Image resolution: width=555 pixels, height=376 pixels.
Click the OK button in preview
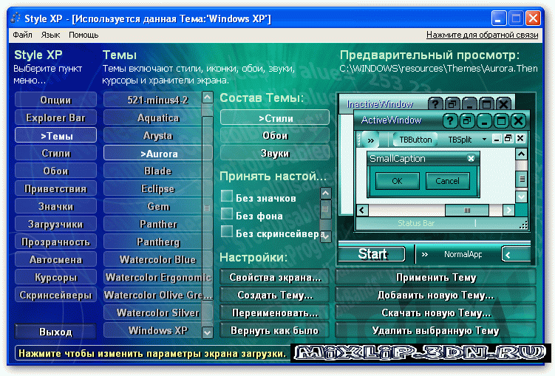coord(397,181)
